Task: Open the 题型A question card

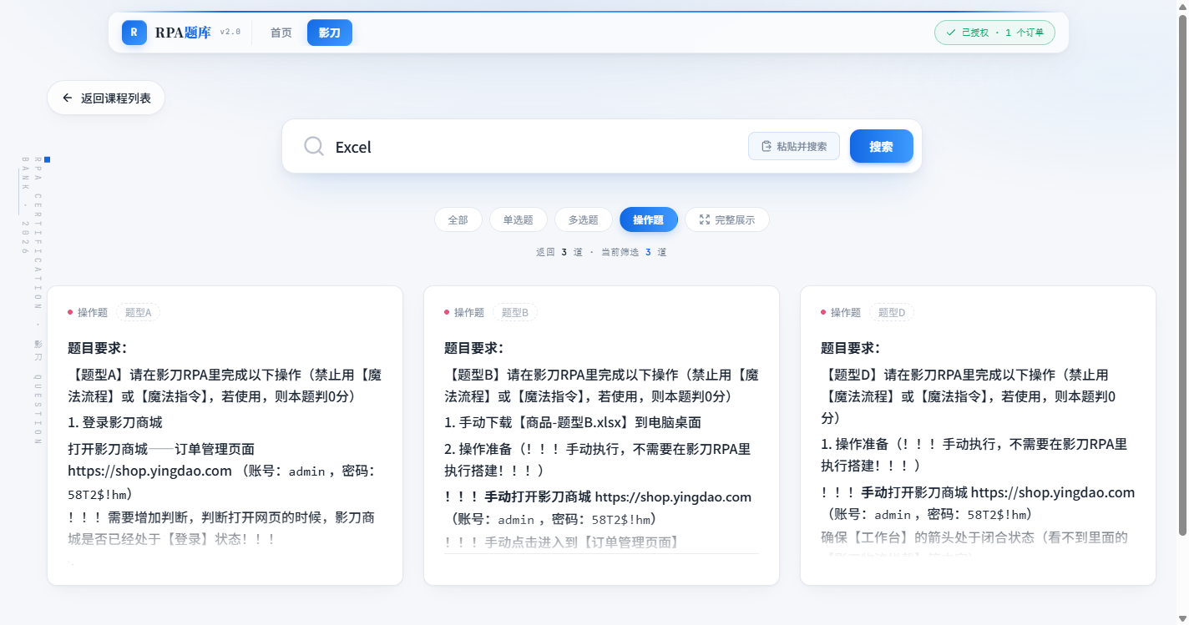Action: (225, 435)
